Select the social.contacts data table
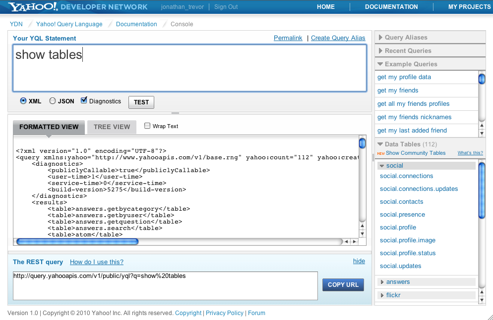493x320 pixels. click(401, 201)
